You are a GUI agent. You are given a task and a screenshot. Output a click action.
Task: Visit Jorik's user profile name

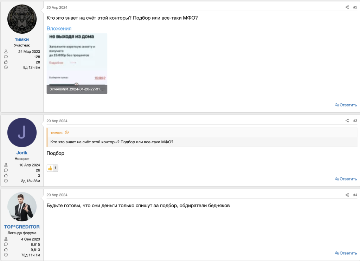click(22, 153)
